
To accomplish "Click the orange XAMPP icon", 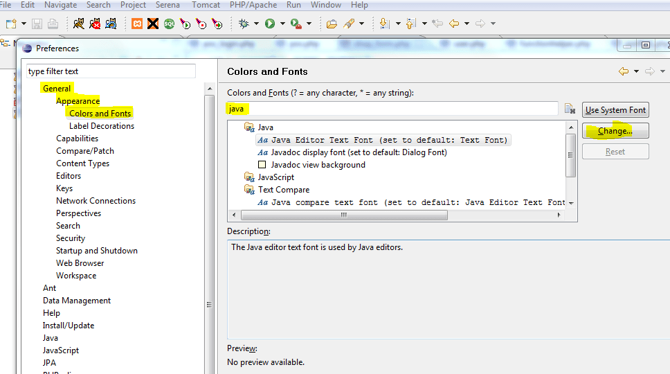I will pos(137,24).
